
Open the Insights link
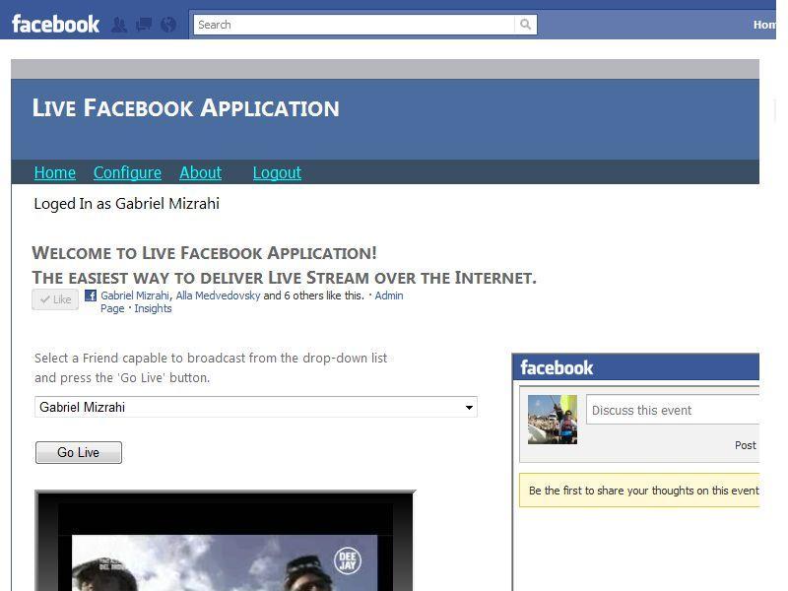click(153, 308)
